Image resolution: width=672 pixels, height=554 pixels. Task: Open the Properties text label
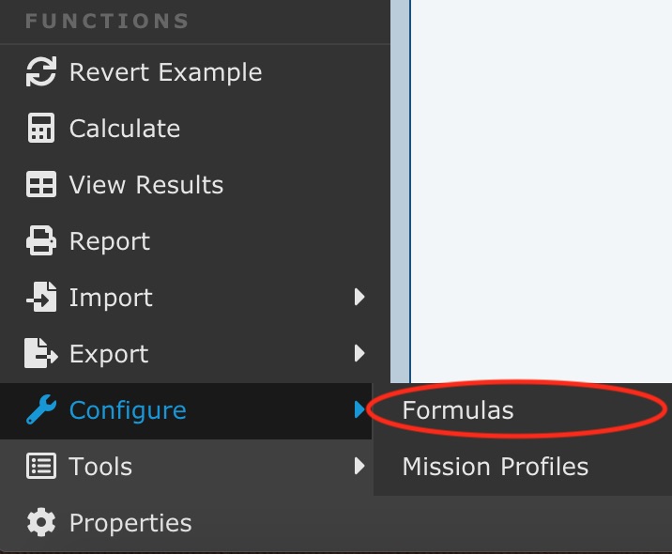click(130, 523)
